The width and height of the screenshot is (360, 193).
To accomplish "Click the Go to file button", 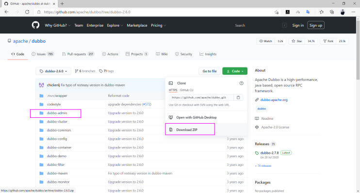I will tap(210, 71).
